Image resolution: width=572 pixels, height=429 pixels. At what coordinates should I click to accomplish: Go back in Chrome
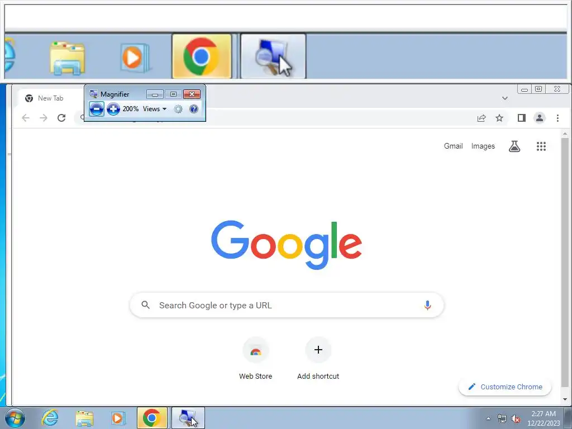26,118
